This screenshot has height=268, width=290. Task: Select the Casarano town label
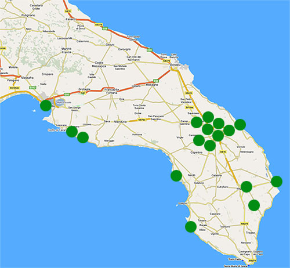[215, 214]
